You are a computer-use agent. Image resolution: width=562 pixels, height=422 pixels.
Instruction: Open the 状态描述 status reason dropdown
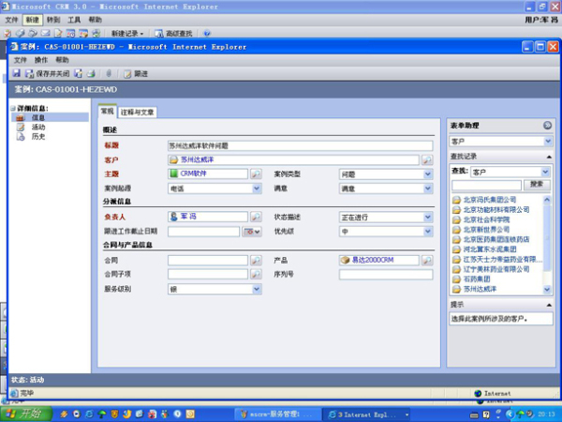click(427, 218)
